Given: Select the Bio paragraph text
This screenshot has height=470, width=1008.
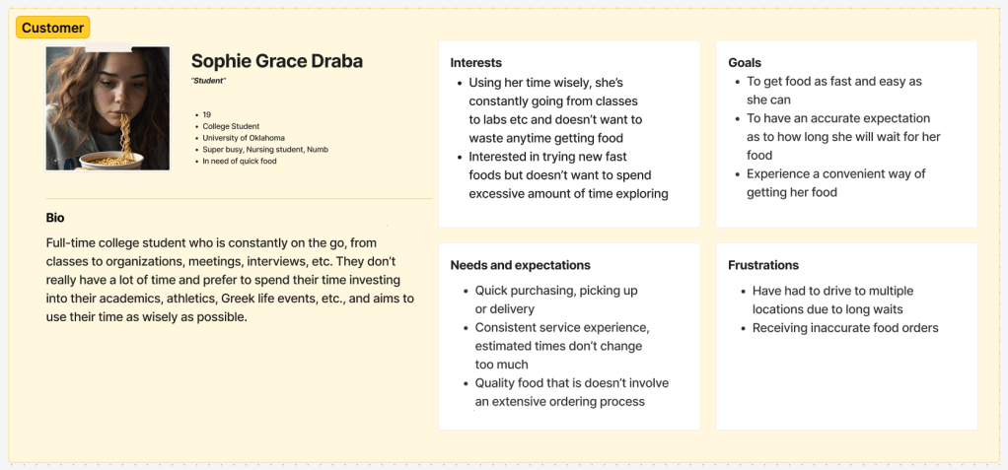Looking at the screenshot, I should pos(230,280).
